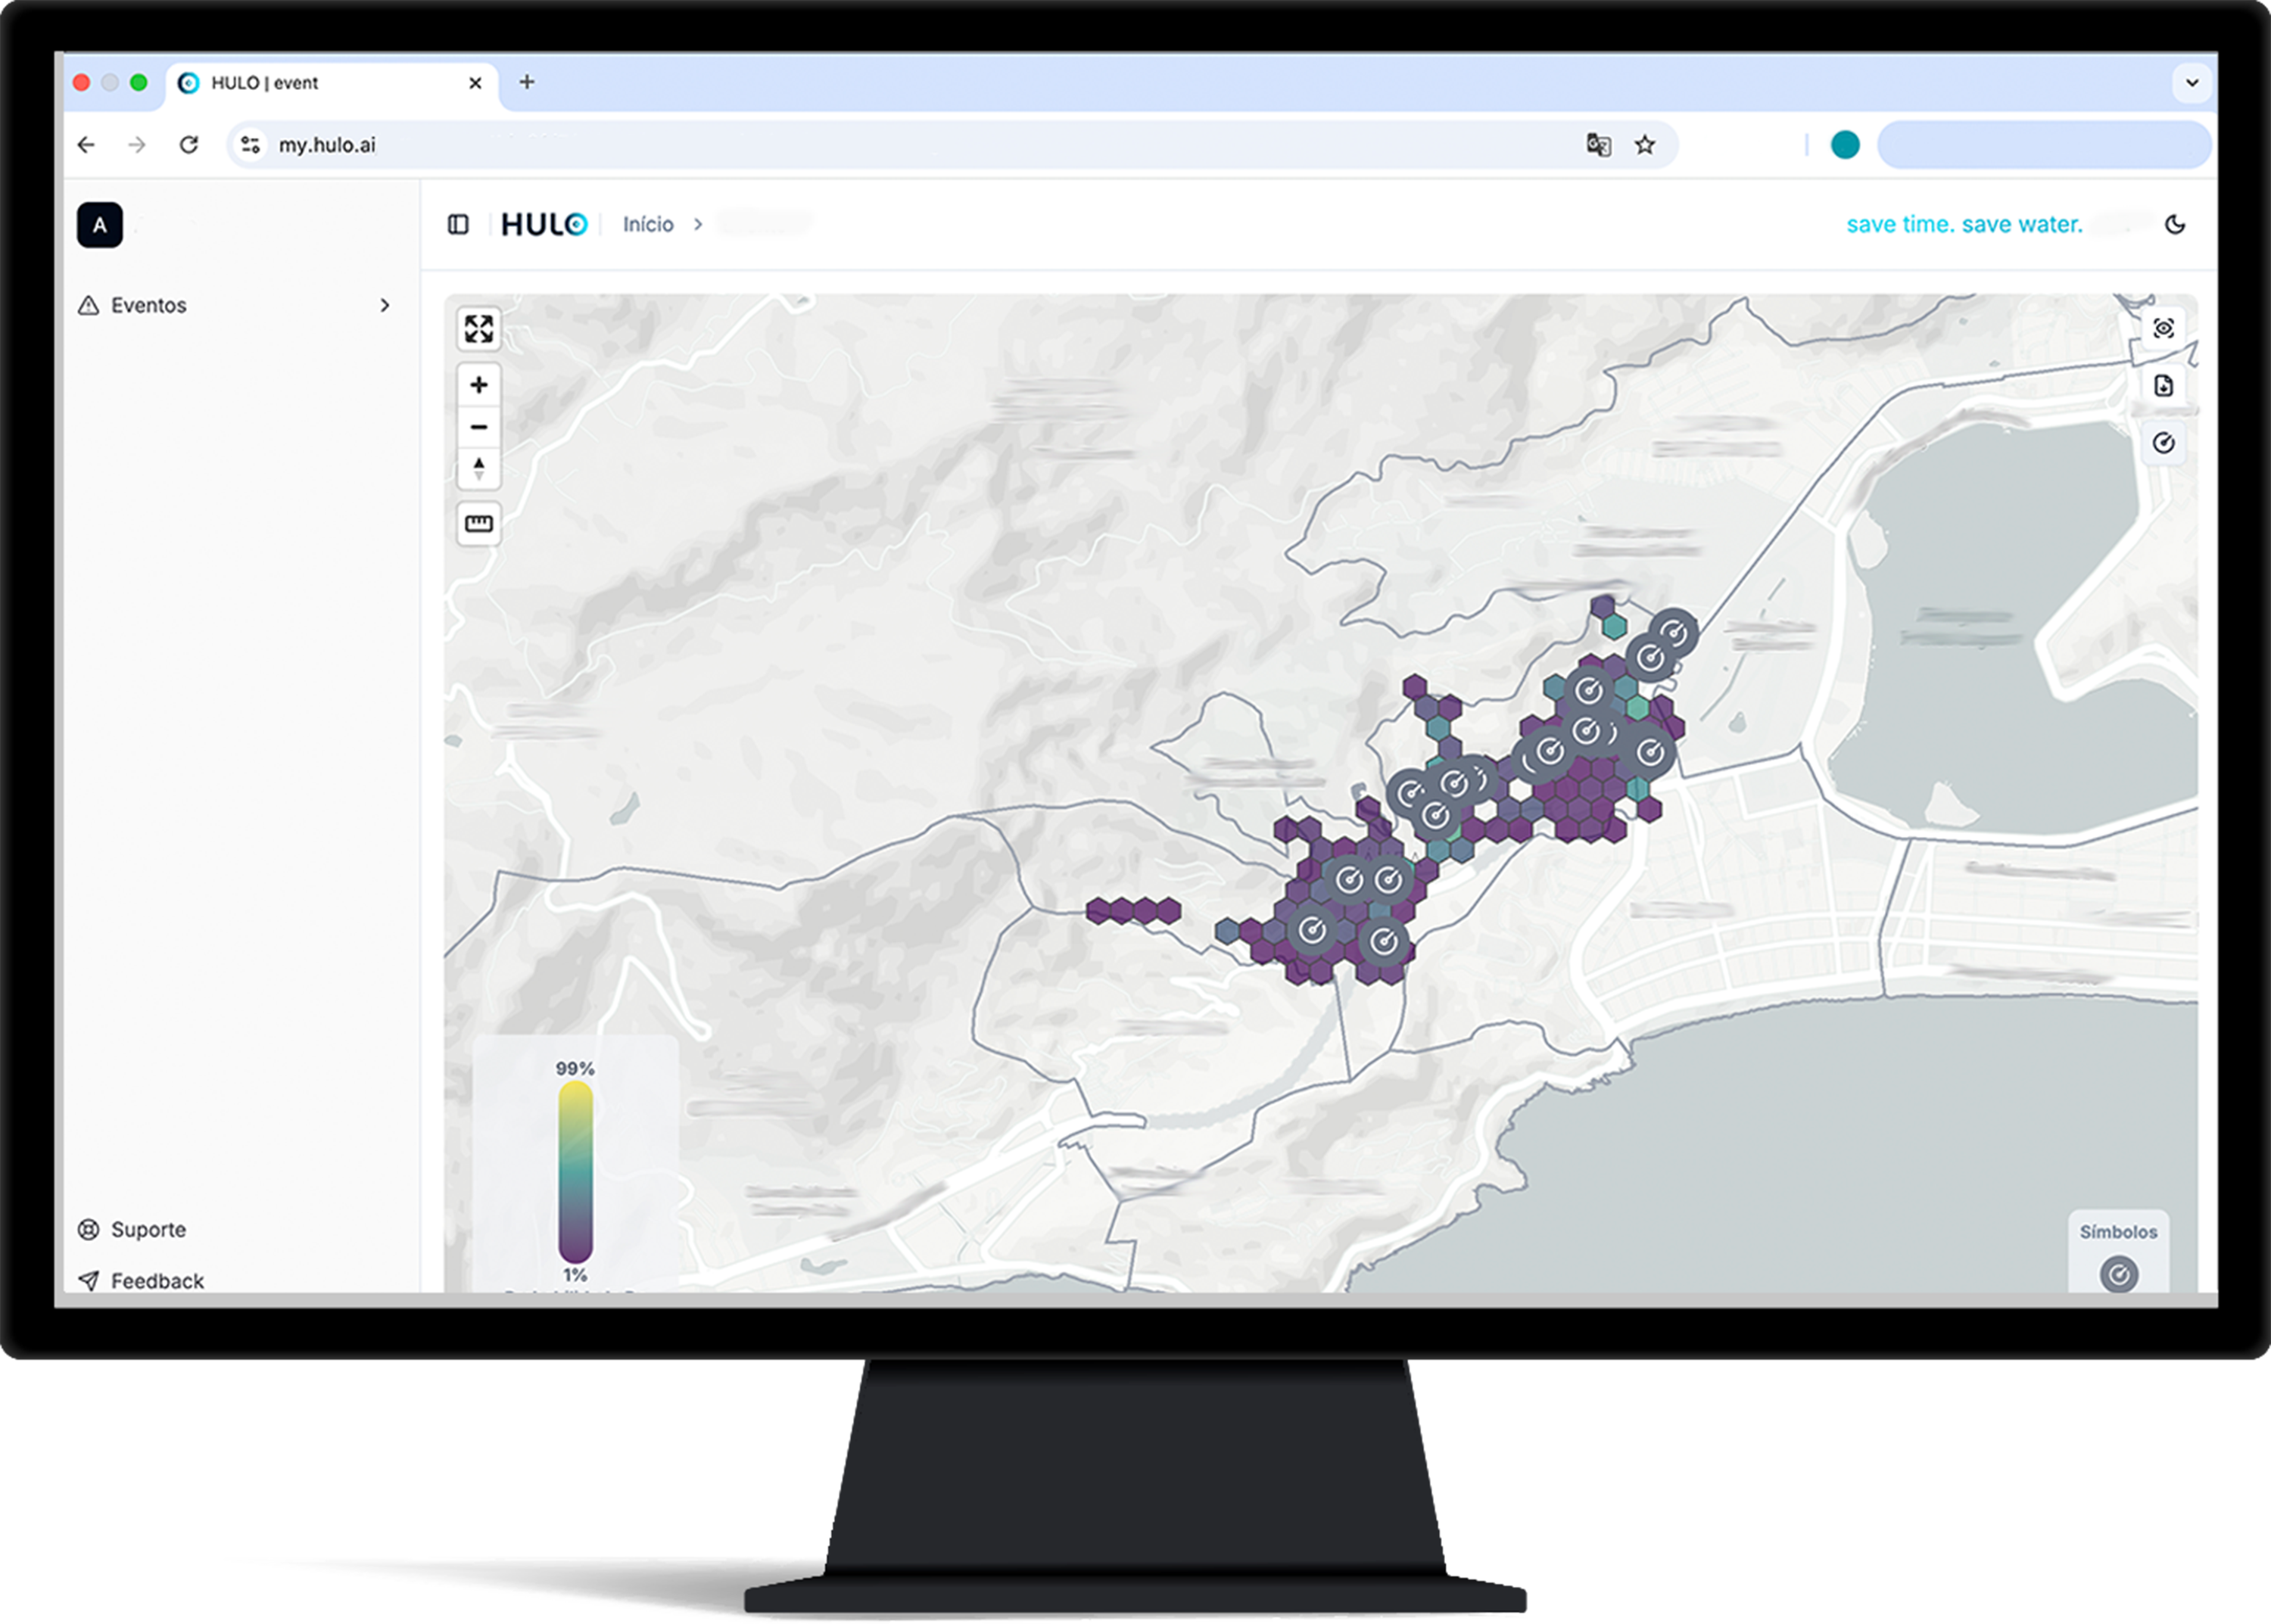The image size is (2271, 1624).
Task: Click the sensor gauge icon in map toolbar
Action: click(2163, 443)
